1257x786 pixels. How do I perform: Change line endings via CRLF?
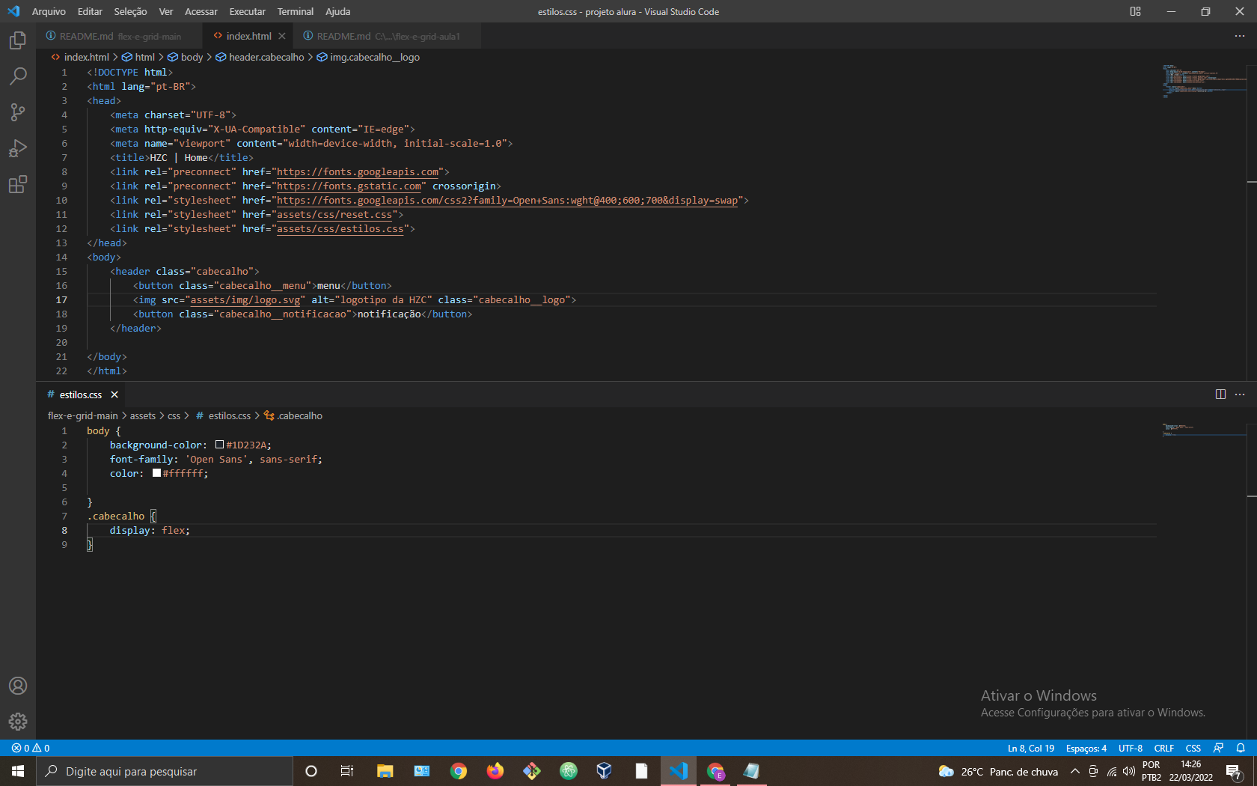coord(1164,748)
